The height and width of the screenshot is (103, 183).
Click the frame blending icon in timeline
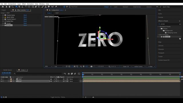click(x=72, y=74)
